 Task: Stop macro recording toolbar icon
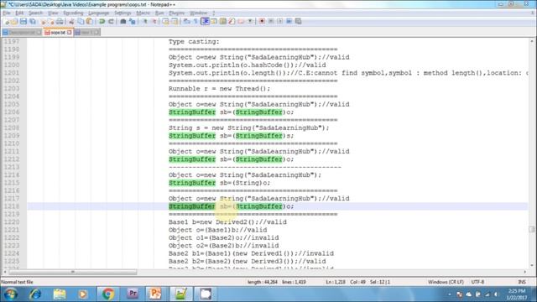pos(271,21)
